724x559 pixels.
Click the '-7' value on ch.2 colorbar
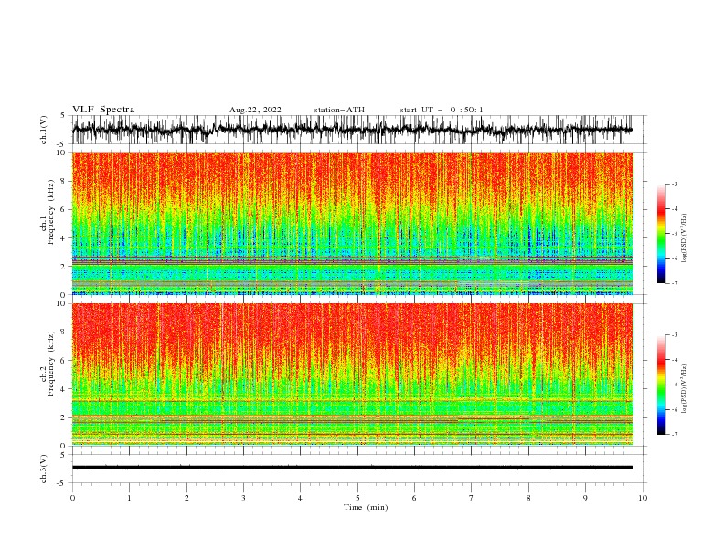tap(674, 435)
